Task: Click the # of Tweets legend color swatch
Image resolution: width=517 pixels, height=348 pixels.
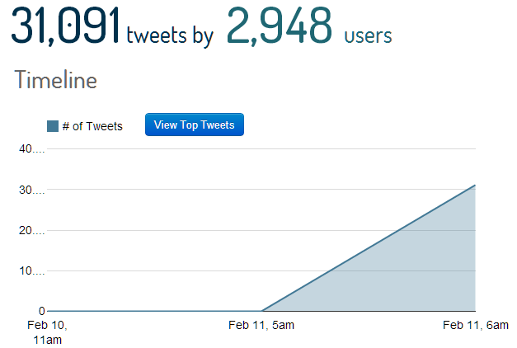Action: 53,126
